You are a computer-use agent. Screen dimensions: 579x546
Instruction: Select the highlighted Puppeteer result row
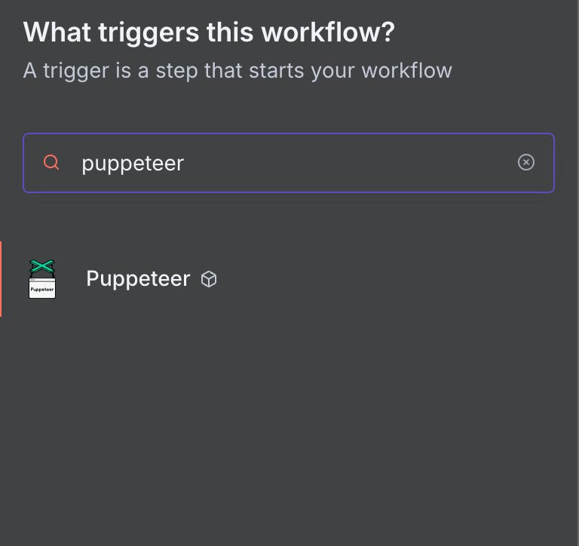[288, 279]
